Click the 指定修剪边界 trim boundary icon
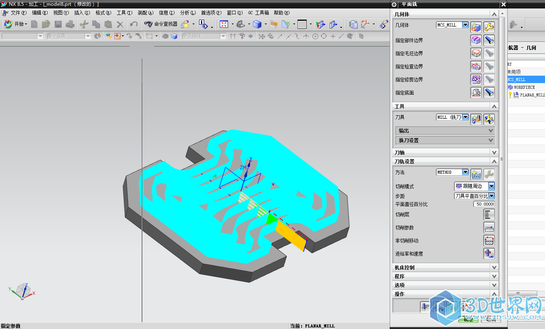Screen dimensions: 545x329 point(476,79)
